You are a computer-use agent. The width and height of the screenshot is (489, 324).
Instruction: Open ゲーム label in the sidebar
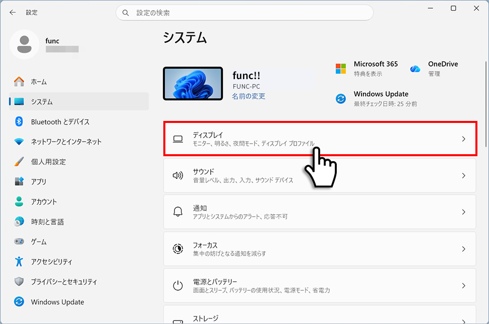pyautogui.click(x=39, y=242)
